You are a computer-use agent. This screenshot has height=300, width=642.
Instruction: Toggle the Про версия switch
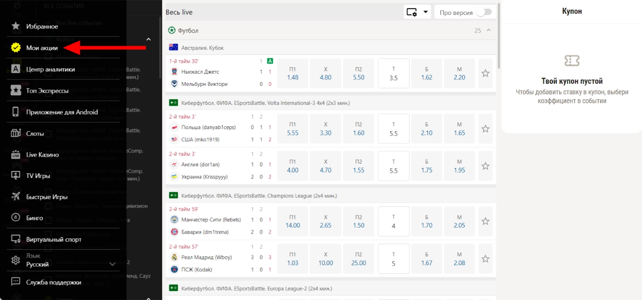tap(484, 12)
